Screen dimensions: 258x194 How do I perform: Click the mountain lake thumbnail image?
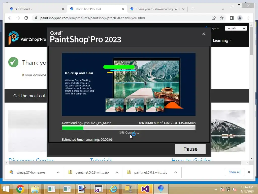point(228,131)
